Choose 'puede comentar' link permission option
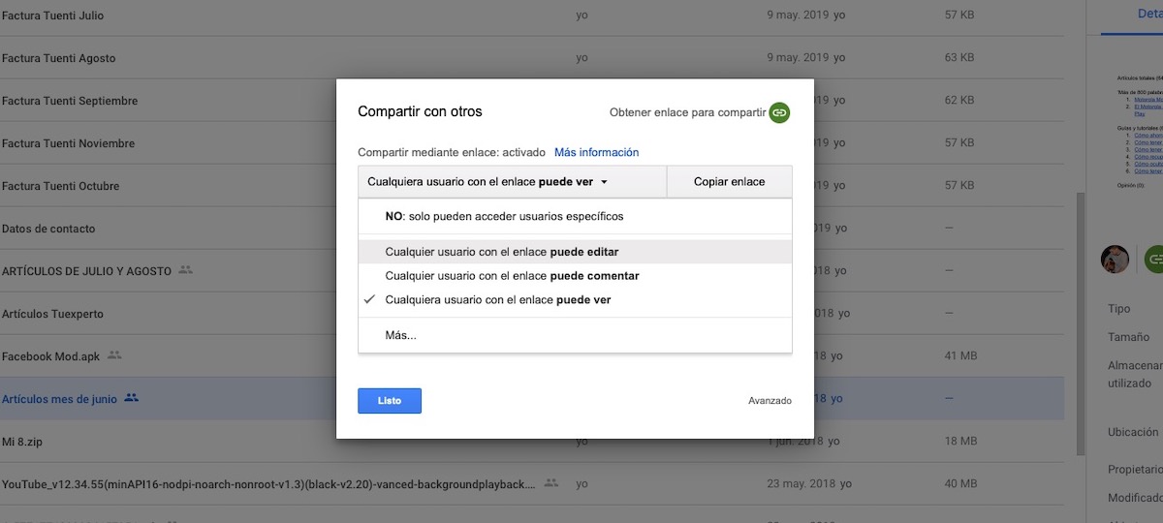 [512, 276]
